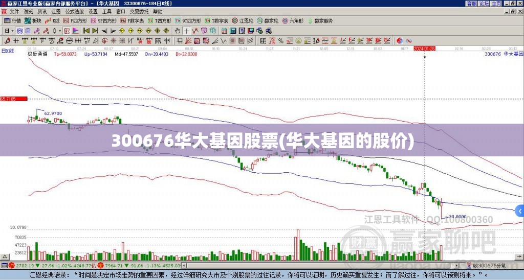Image resolution: width=524 pixels, height=280 pixels.
Task: Open the calculator icon
Action: [x=233, y=31]
